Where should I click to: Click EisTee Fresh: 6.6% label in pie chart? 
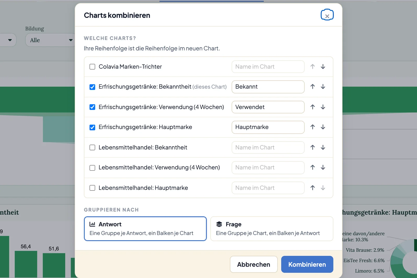pos(364,261)
